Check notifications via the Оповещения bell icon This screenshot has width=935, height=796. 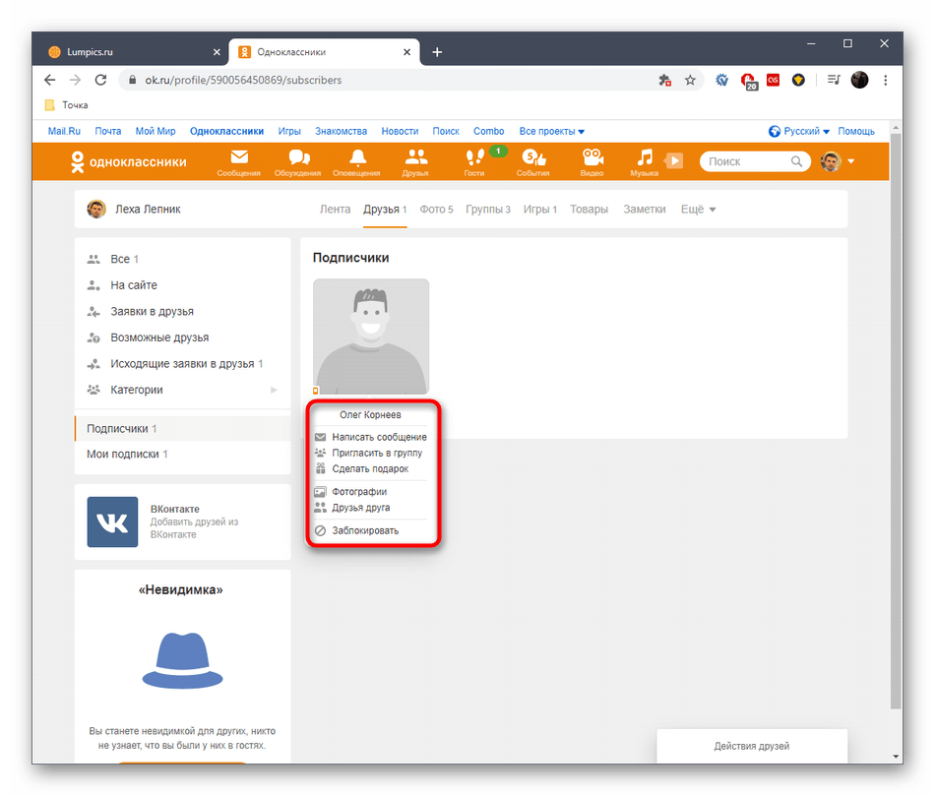[x=356, y=157]
